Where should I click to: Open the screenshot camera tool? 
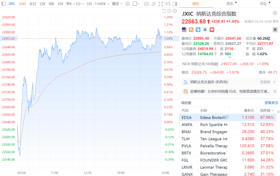pos(147,4)
